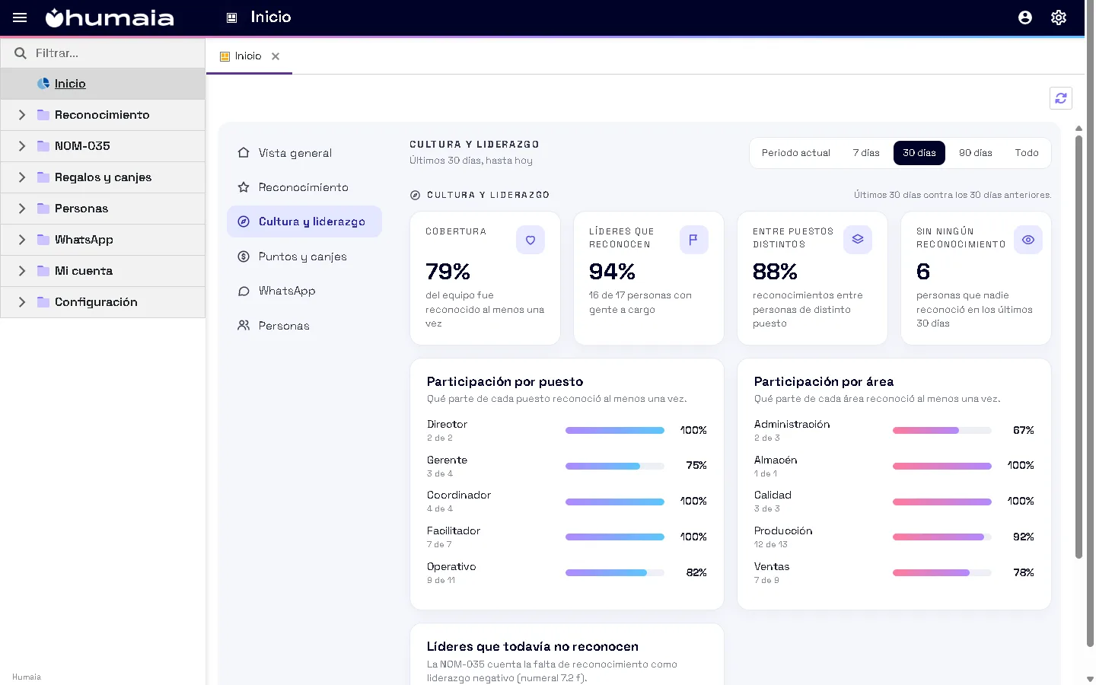This screenshot has height=685, width=1096.
Task: Click the layers icon on Entre puestos distintos card
Action: [x=858, y=240]
